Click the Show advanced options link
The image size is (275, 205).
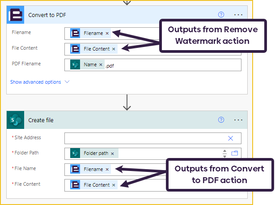coord(36,82)
